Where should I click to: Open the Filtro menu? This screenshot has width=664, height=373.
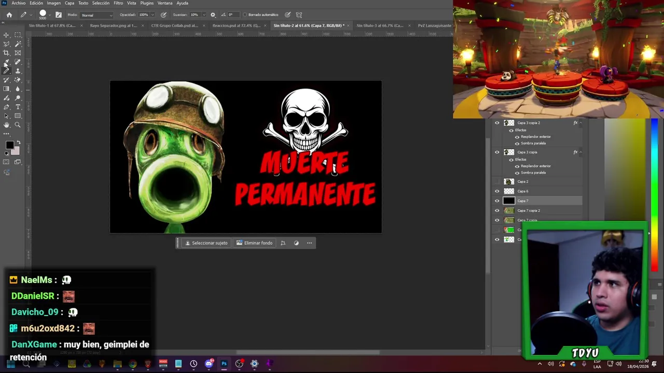(x=118, y=3)
